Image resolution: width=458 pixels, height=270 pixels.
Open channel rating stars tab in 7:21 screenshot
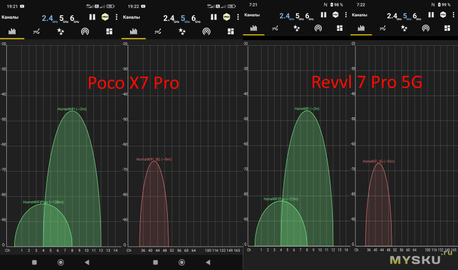(297, 28)
